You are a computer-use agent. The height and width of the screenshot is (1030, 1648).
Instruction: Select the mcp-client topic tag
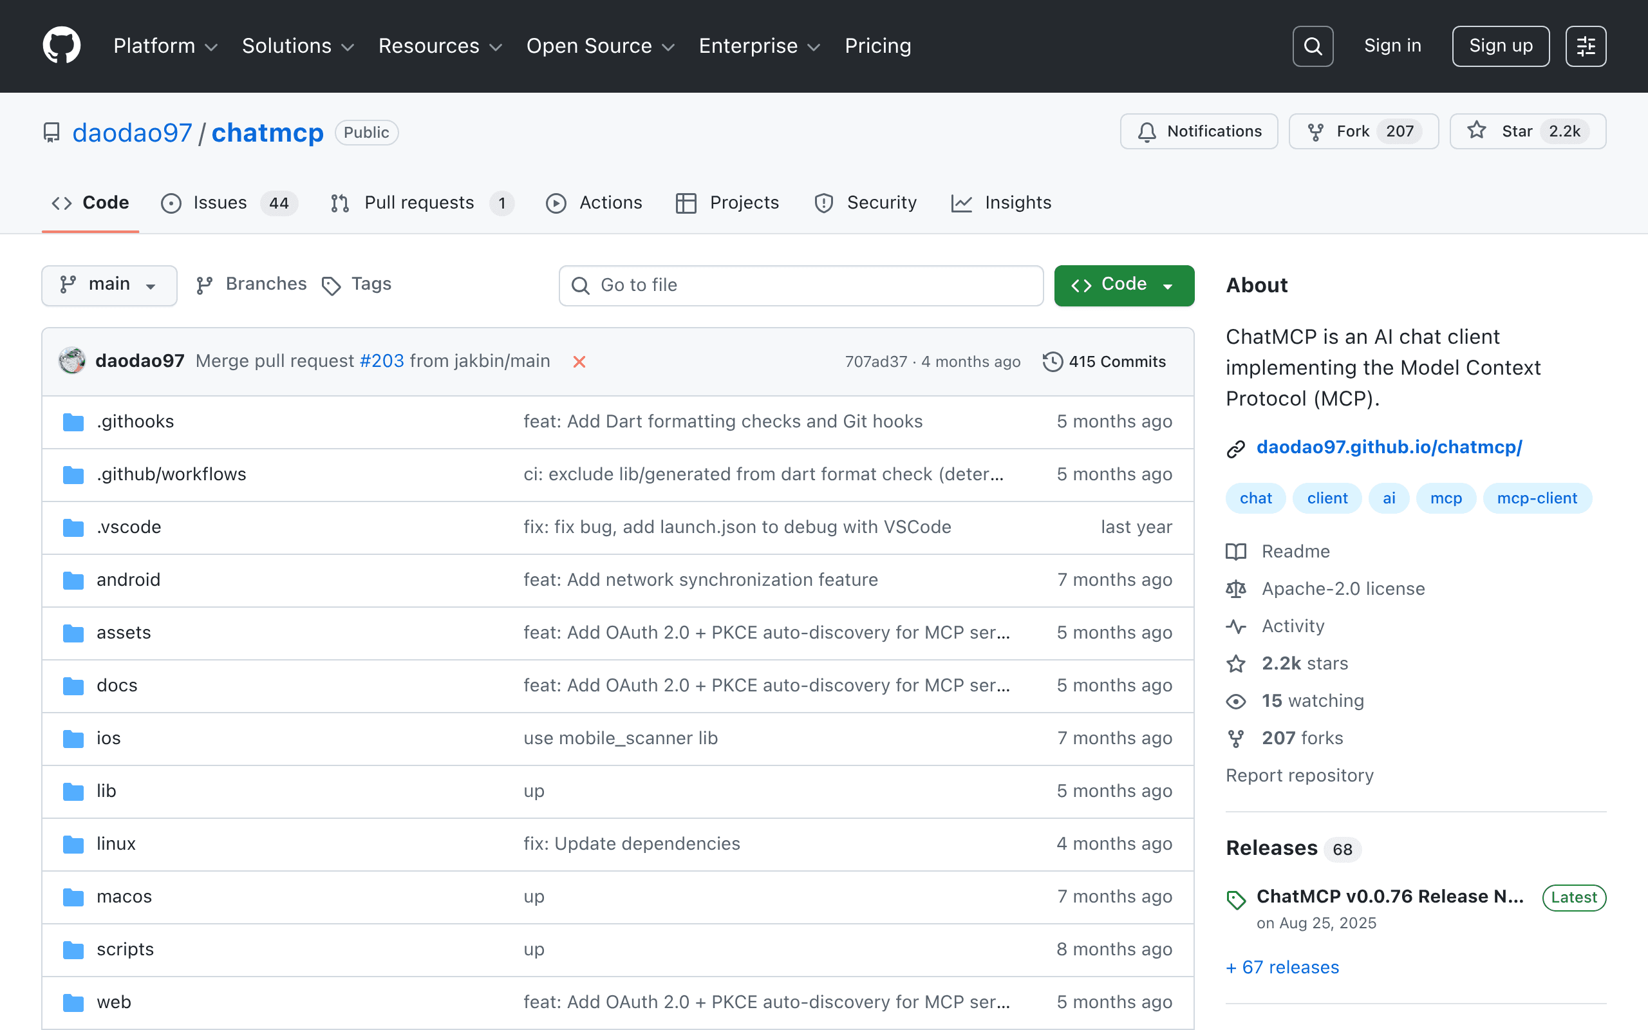(x=1537, y=498)
